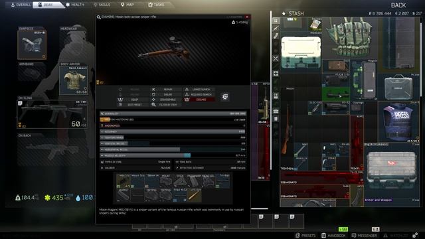
Task: Click the Stock mod slot
Action: coord(180,181)
